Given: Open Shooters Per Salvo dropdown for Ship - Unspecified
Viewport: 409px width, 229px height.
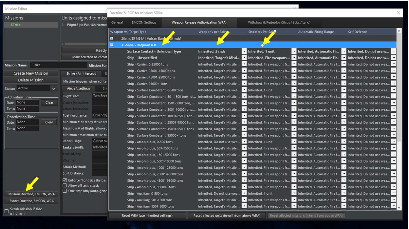Looking at the screenshot, I should 294,58.
